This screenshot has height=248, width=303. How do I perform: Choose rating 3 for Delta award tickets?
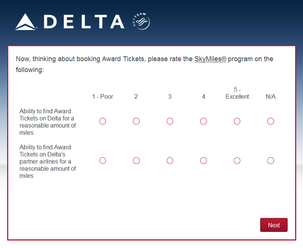point(170,121)
